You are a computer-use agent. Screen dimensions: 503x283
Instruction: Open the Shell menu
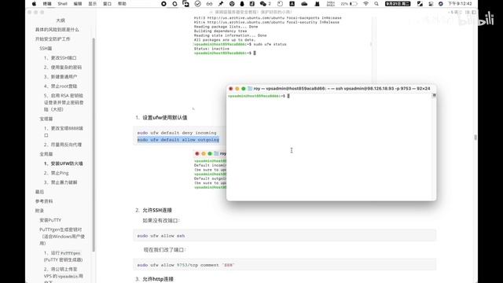63,4
